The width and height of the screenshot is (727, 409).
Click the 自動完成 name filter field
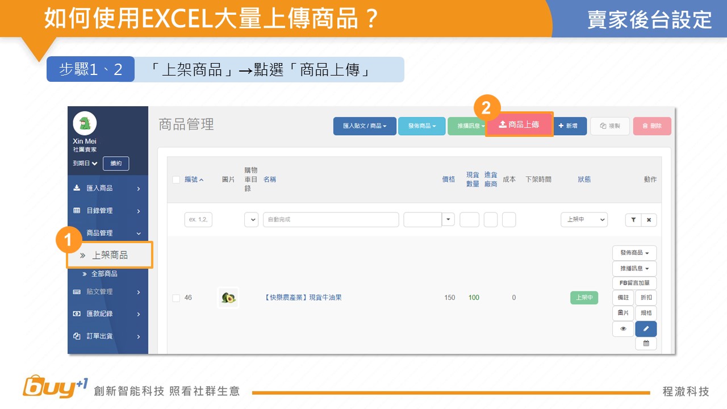coord(331,220)
